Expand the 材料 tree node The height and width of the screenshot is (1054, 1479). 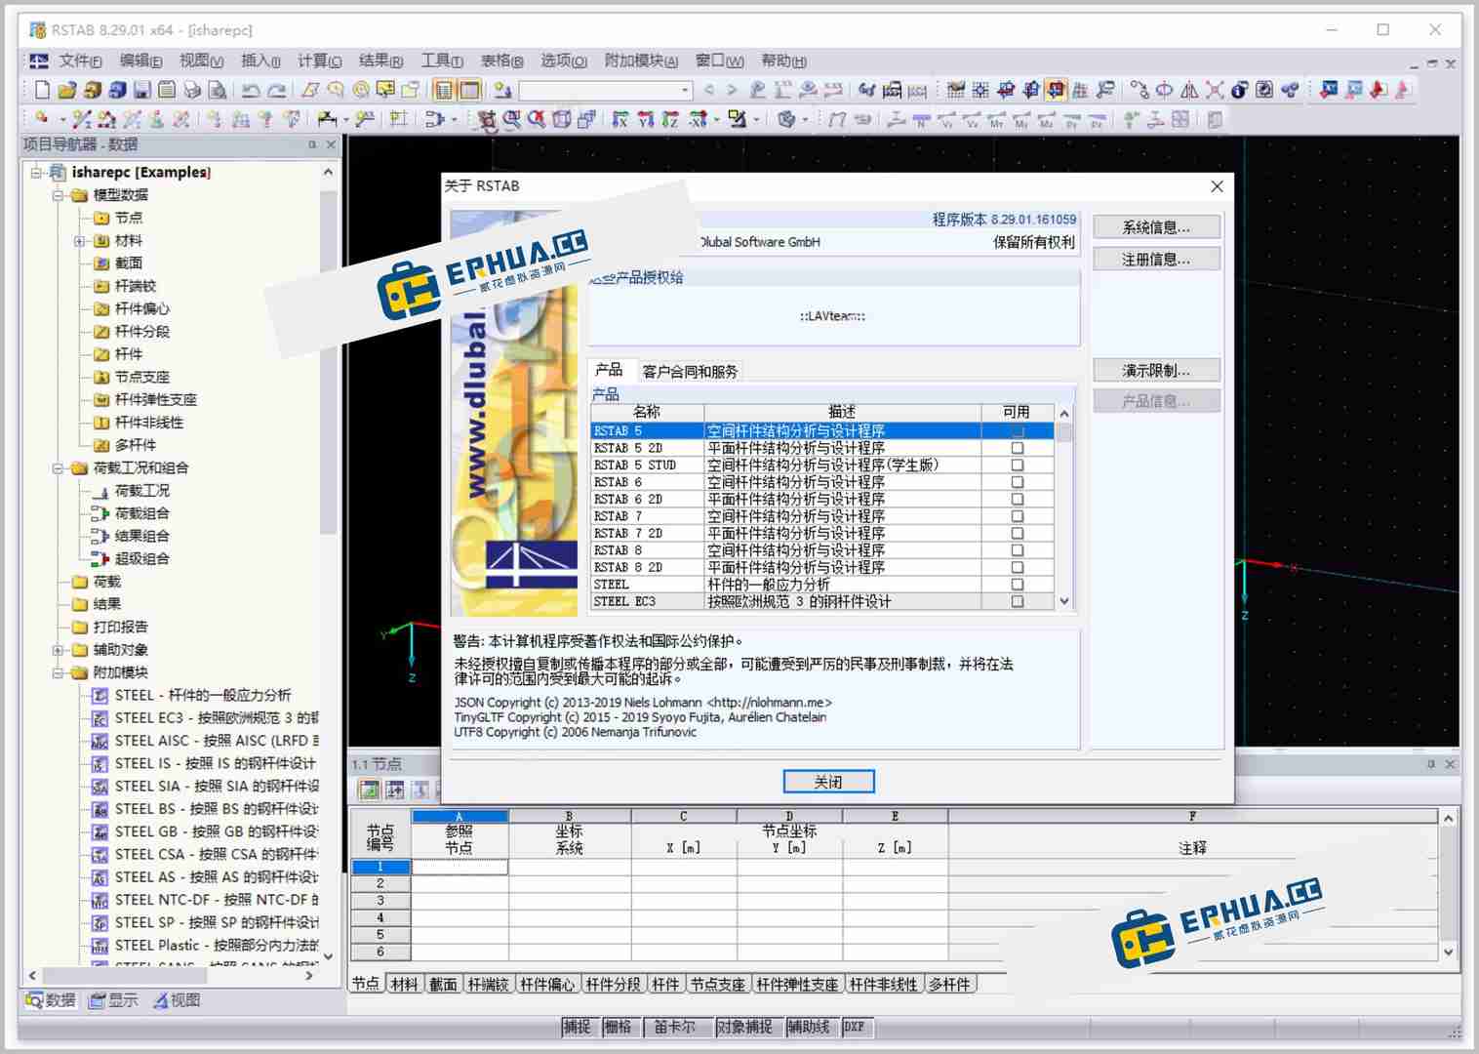[x=80, y=240]
